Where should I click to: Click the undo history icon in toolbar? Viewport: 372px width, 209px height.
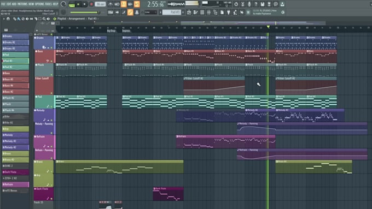tap(236, 4)
